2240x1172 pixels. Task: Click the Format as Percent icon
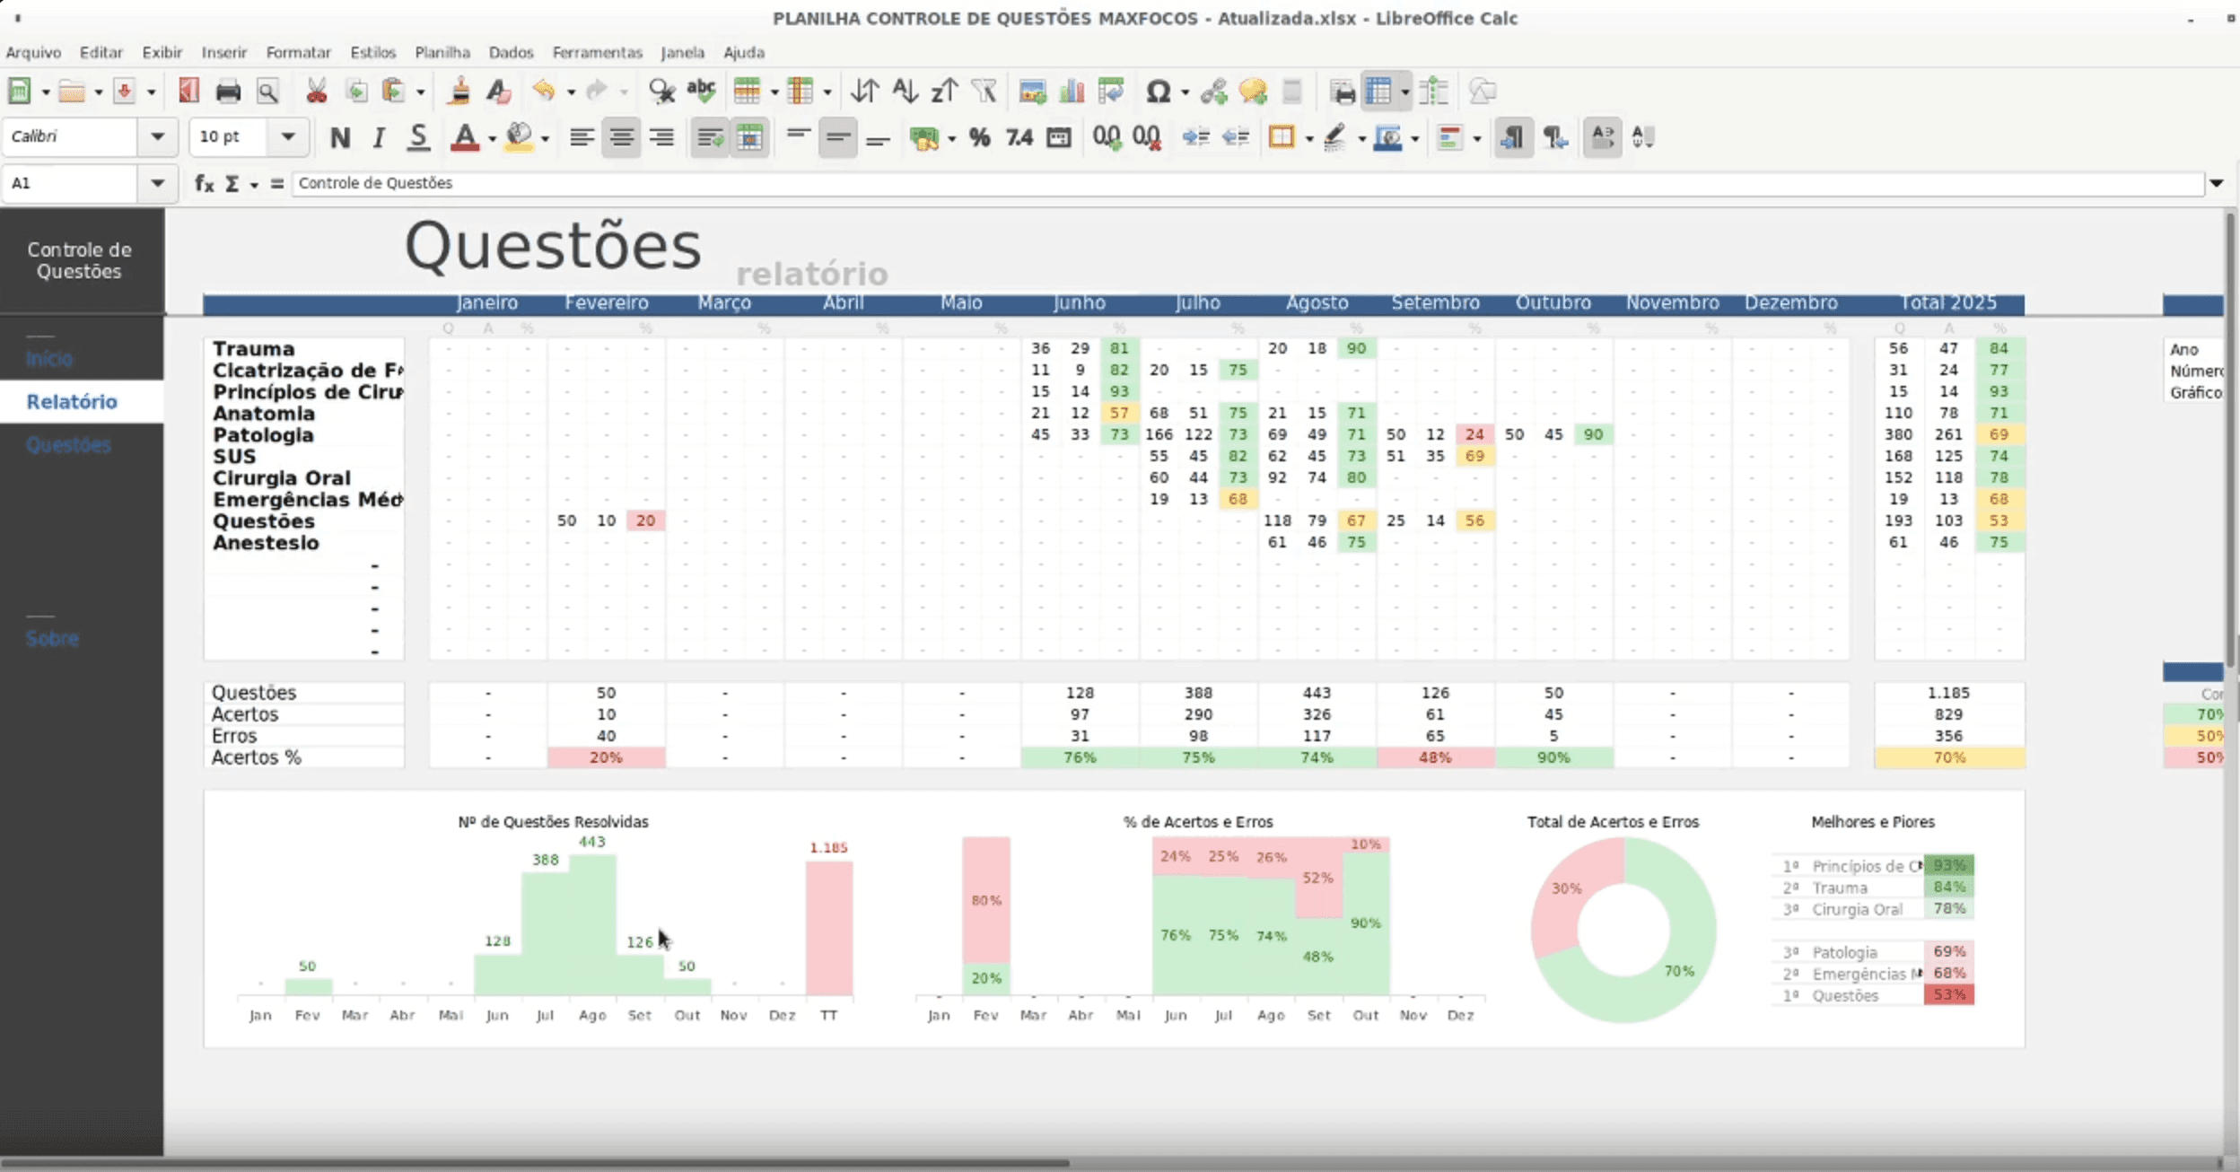979,137
